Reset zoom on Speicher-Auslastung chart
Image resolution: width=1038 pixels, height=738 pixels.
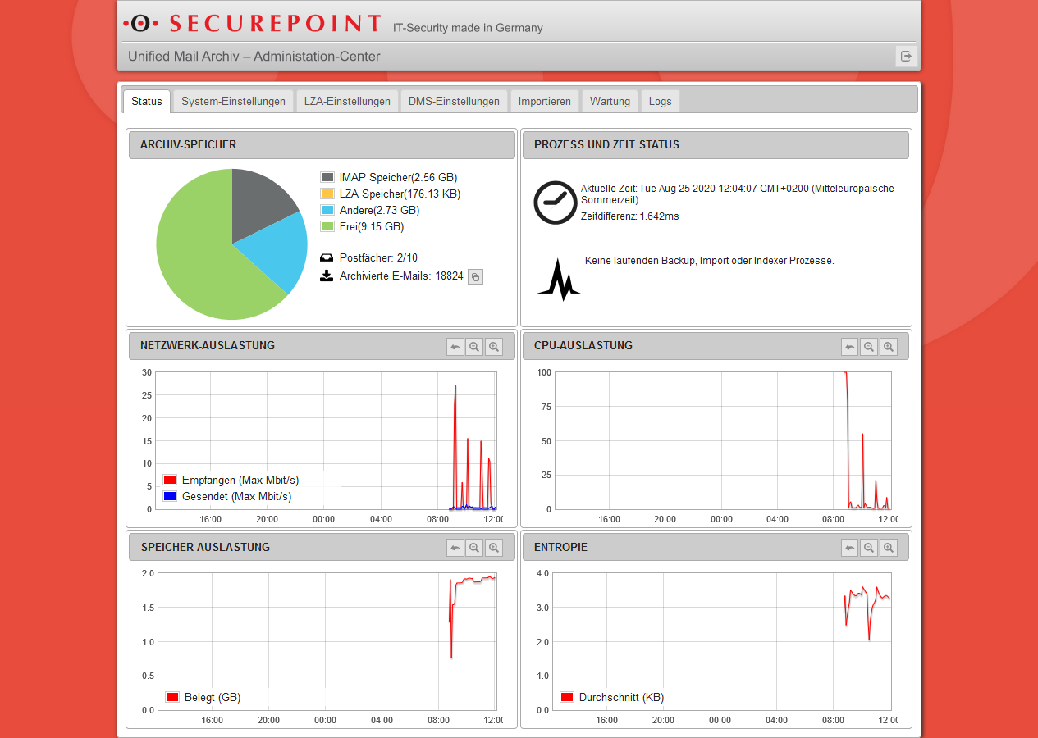pyautogui.click(x=455, y=548)
